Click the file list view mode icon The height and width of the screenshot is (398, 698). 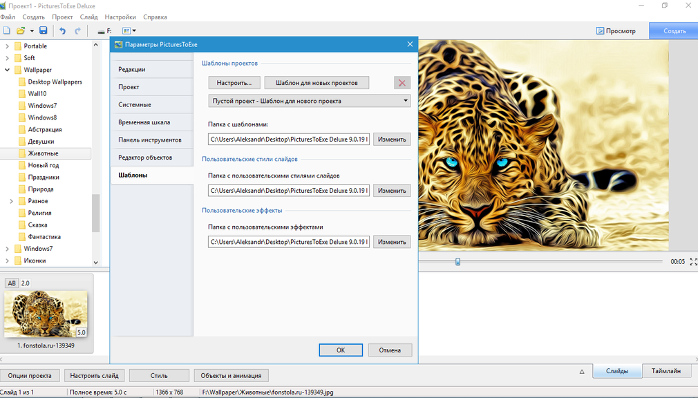(x=126, y=30)
